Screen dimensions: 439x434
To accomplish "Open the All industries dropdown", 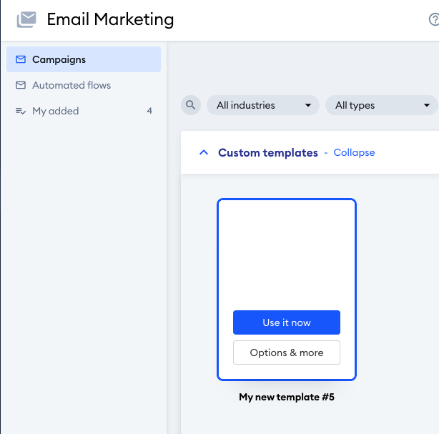I will coord(263,105).
